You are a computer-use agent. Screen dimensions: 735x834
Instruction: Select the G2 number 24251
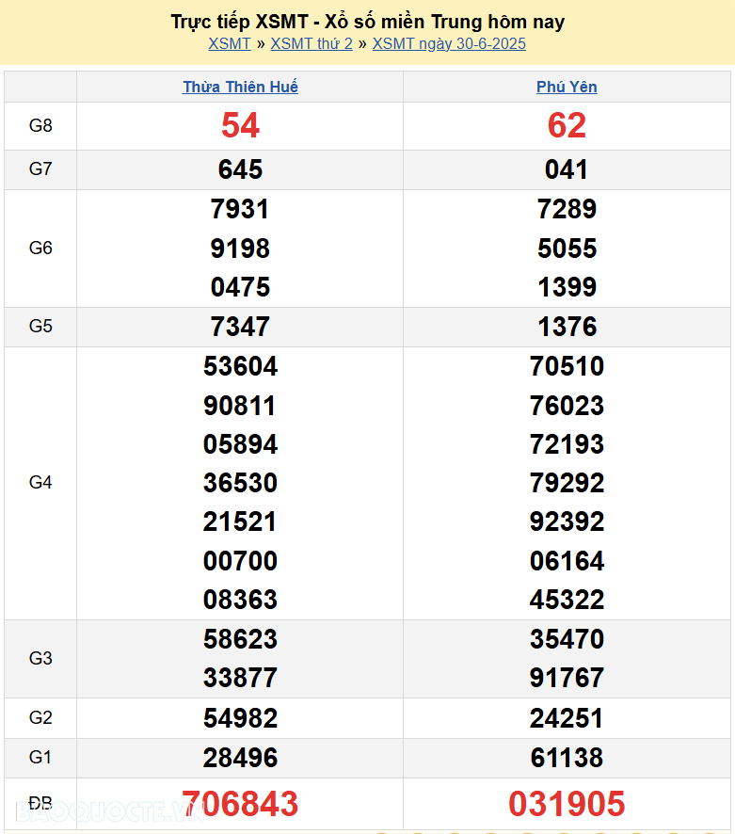pyautogui.click(x=567, y=718)
